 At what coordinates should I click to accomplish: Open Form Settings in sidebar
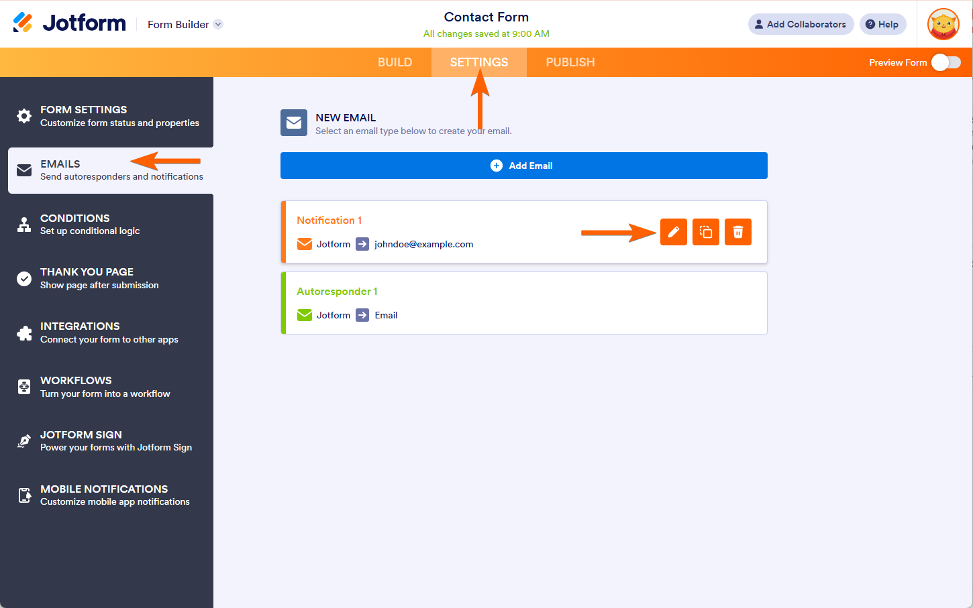point(107,116)
